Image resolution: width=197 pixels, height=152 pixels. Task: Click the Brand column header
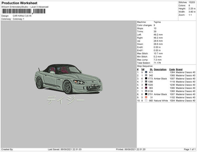click(x=179, y=69)
